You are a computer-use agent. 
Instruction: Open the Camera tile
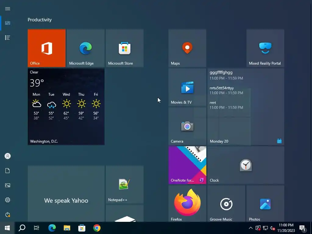(x=187, y=126)
